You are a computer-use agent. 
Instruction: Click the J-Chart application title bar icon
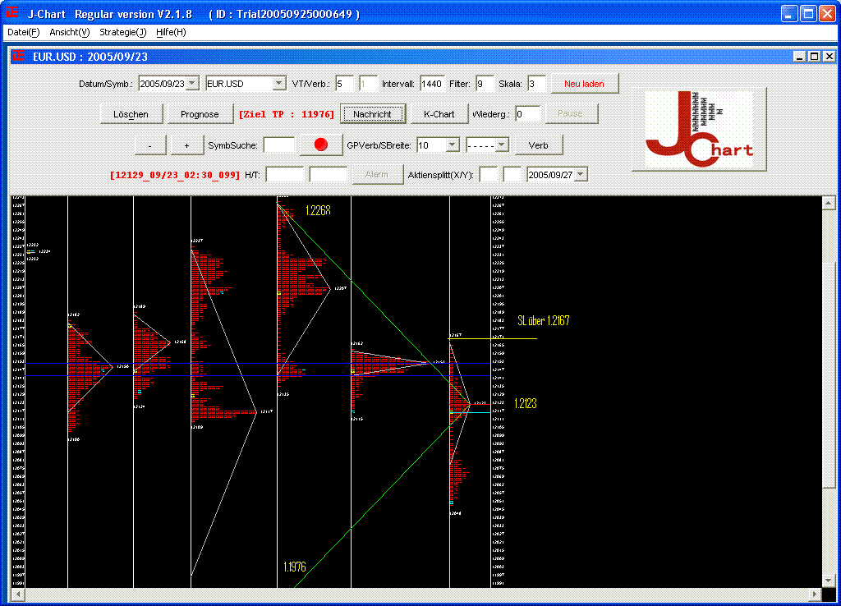(12, 14)
